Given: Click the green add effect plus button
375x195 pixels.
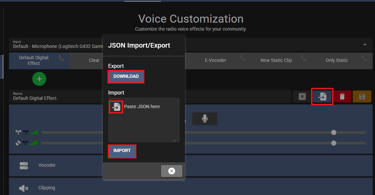Looking at the screenshot, I should click(39, 79).
